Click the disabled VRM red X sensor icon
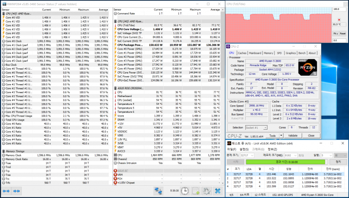 115,175
